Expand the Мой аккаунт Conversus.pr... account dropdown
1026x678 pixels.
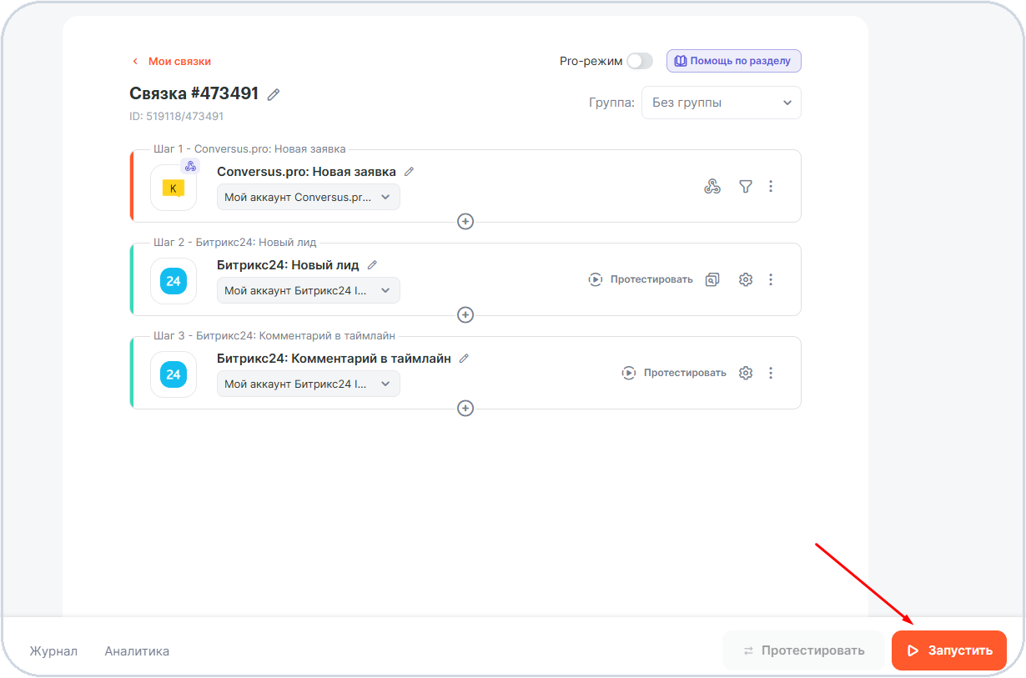[x=309, y=197]
